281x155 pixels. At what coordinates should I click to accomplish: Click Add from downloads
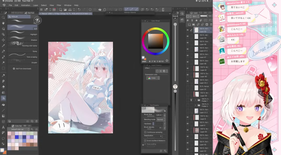click(22, 69)
